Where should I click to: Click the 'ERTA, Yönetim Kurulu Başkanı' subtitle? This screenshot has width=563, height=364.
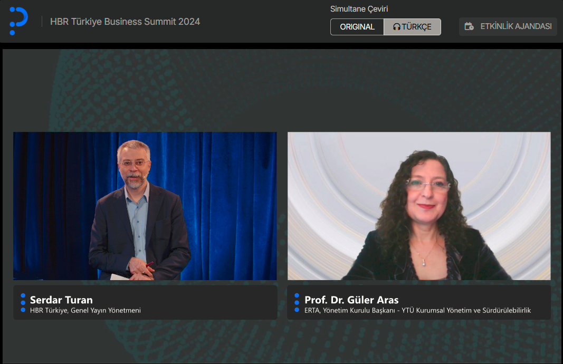pyautogui.click(x=350, y=311)
